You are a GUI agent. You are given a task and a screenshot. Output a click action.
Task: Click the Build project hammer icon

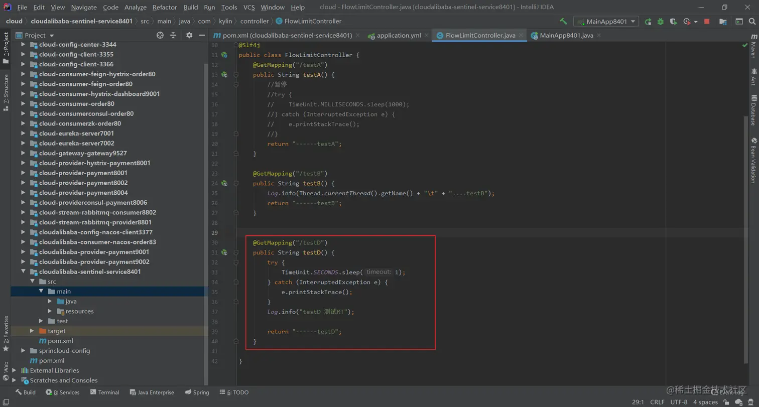tap(563, 22)
